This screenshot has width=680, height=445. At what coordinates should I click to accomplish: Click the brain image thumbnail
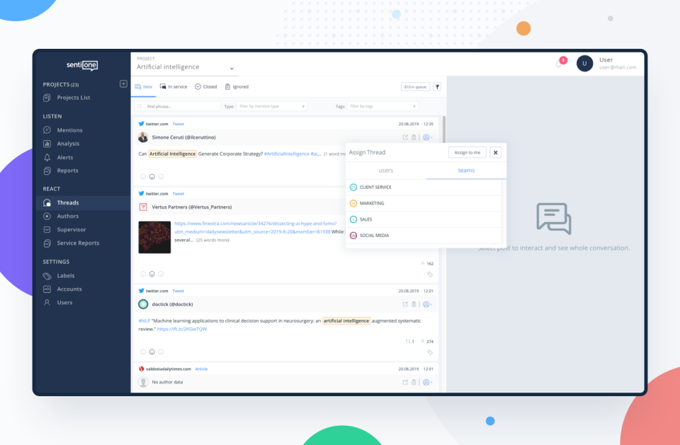(154, 237)
